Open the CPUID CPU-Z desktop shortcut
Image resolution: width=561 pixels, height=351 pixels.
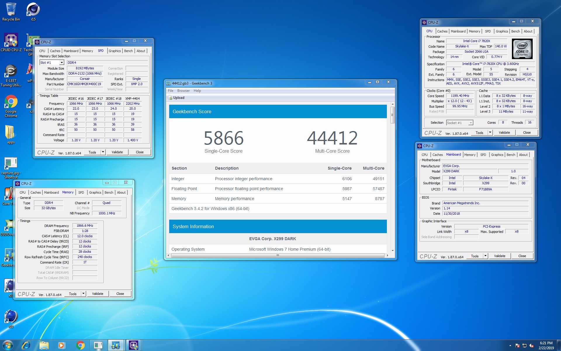(11, 42)
